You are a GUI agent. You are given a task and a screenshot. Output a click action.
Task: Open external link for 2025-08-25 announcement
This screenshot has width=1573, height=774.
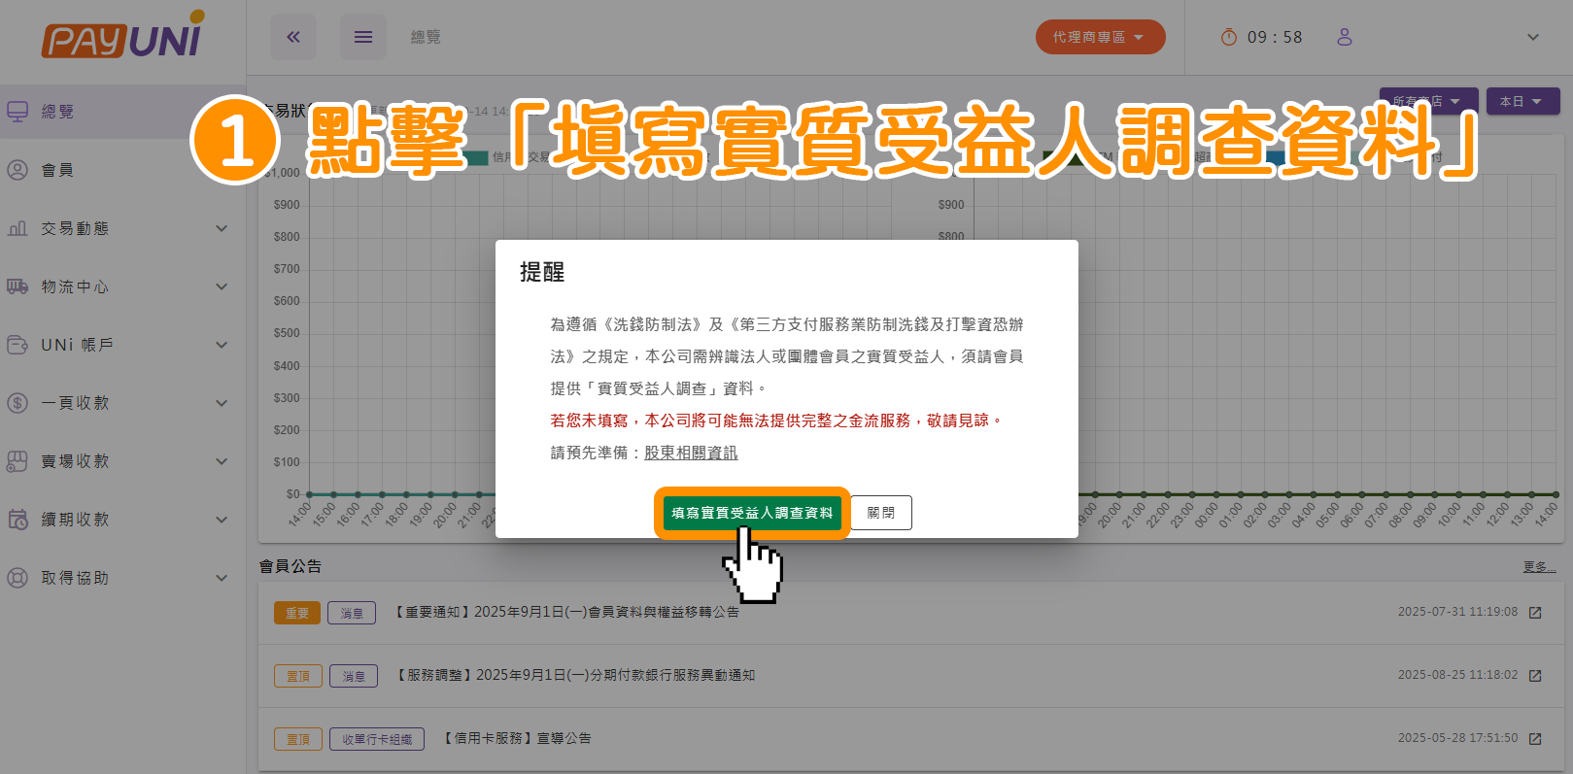(1535, 676)
